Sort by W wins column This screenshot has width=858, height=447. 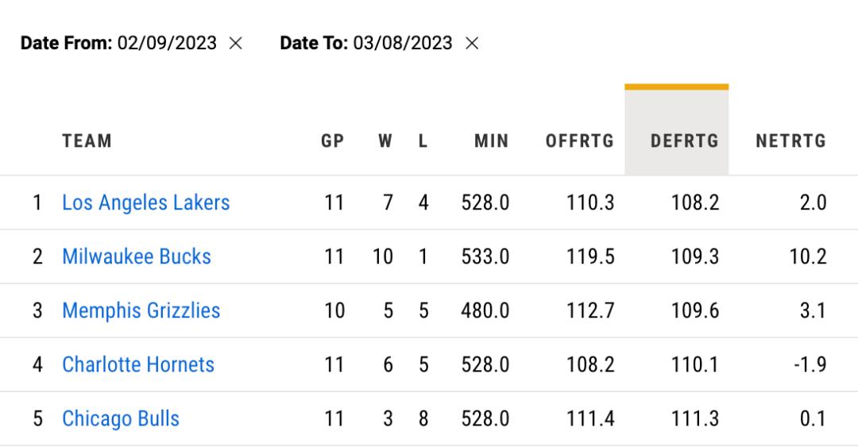pyautogui.click(x=385, y=141)
